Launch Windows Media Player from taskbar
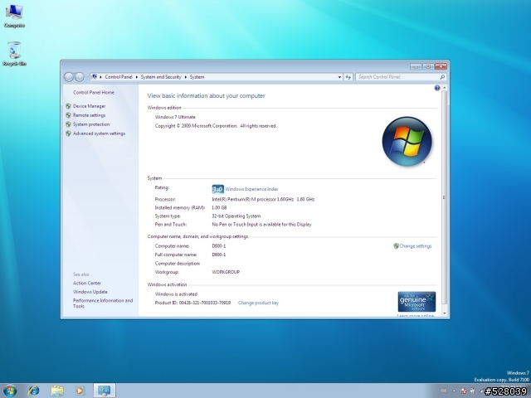 click(x=80, y=391)
